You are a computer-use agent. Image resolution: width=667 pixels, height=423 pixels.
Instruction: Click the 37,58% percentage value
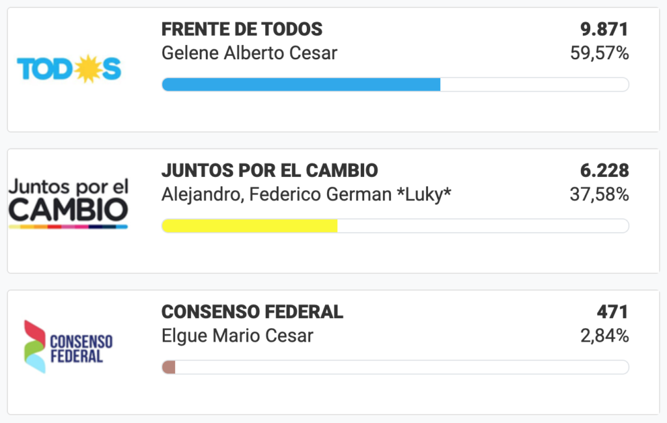click(599, 195)
